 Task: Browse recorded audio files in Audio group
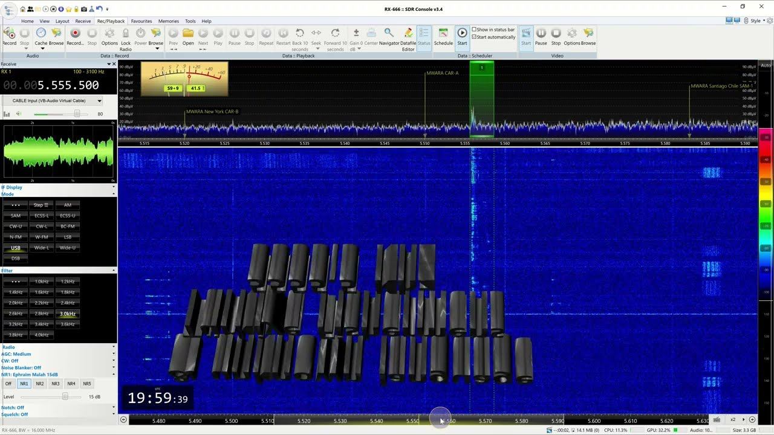pos(56,36)
